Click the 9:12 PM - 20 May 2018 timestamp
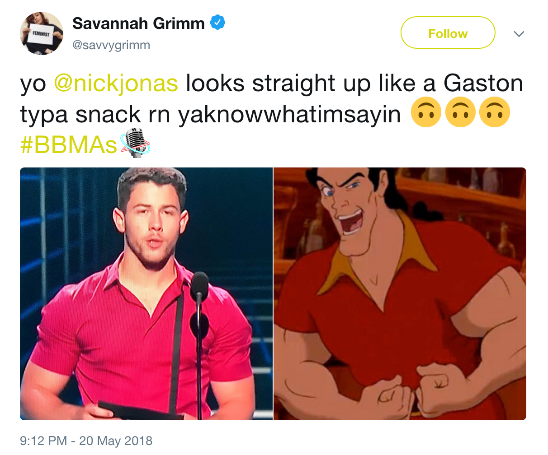 tap(86, 441)
